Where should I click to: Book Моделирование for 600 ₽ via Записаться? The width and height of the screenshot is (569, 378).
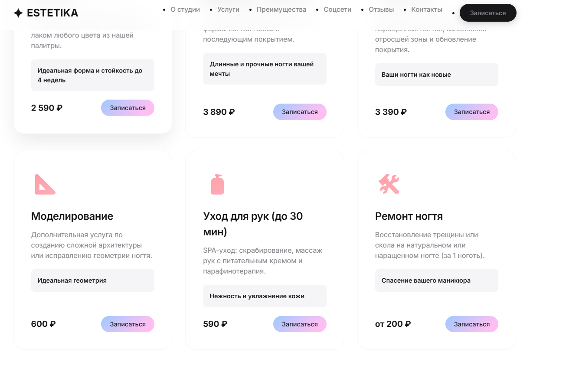pos(128,324)
